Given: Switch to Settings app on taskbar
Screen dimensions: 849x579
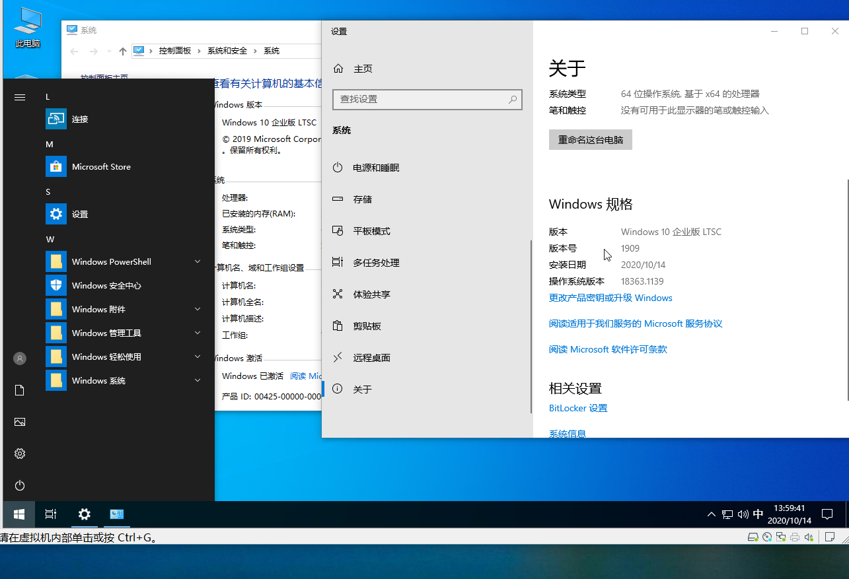Looking at the screenshot, I should [84, 514].
